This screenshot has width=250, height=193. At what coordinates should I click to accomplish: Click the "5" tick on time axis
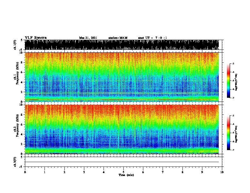pos(123,172)
